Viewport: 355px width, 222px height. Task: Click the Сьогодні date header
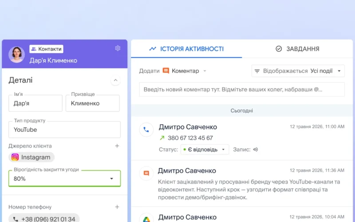pos(242,111)
